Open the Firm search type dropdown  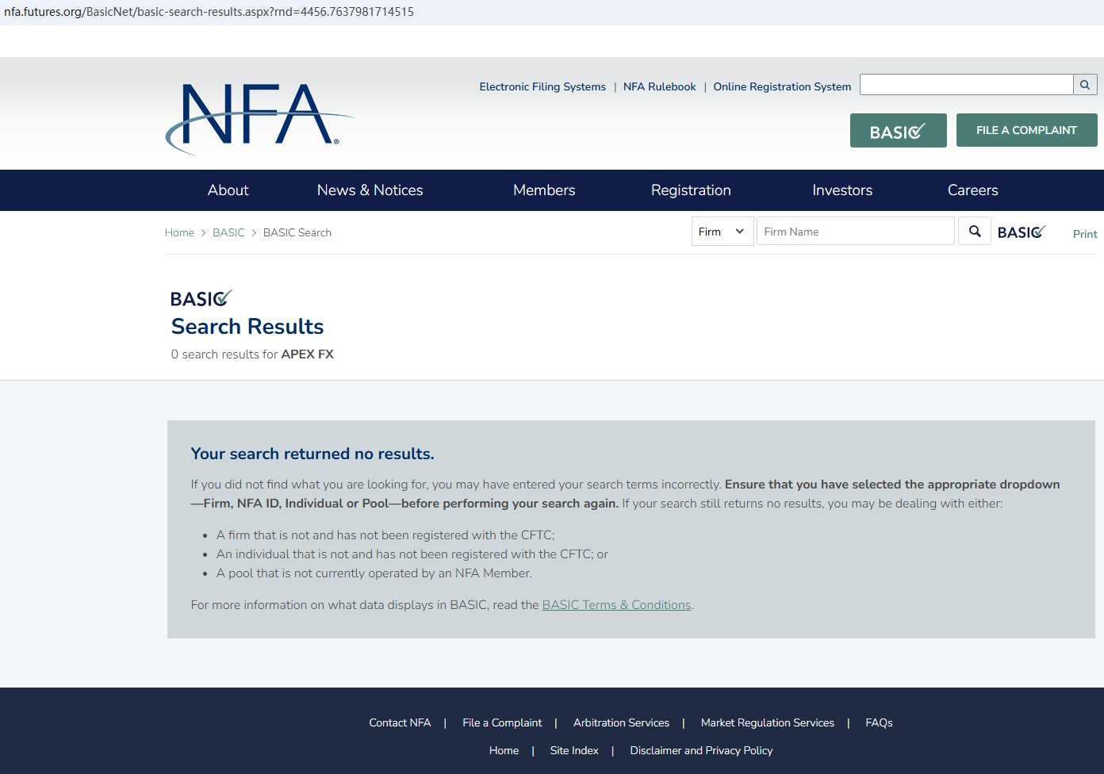point(723,232)
